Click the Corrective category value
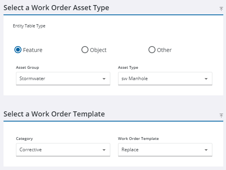 (x=30, y=150)
